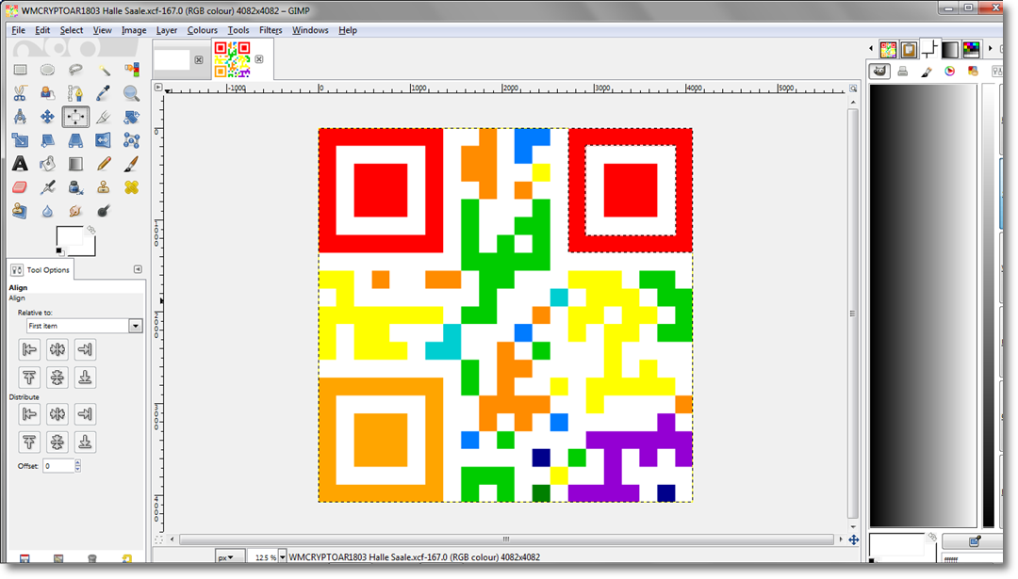Viewport: 1018px width, 579px height.
Task: Select the Free Select lasso tool
Action: (x=75, y=70)
